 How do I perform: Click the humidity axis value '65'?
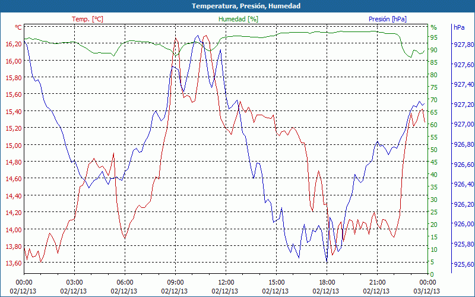(x=434, y=112)
